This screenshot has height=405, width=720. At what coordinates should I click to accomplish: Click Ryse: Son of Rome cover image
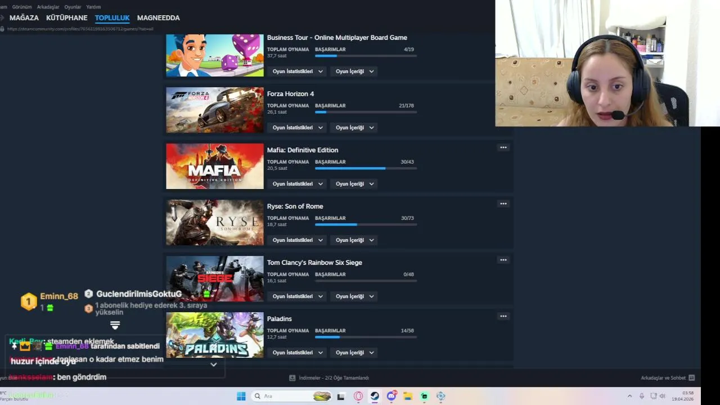click(x=215, y=222)
